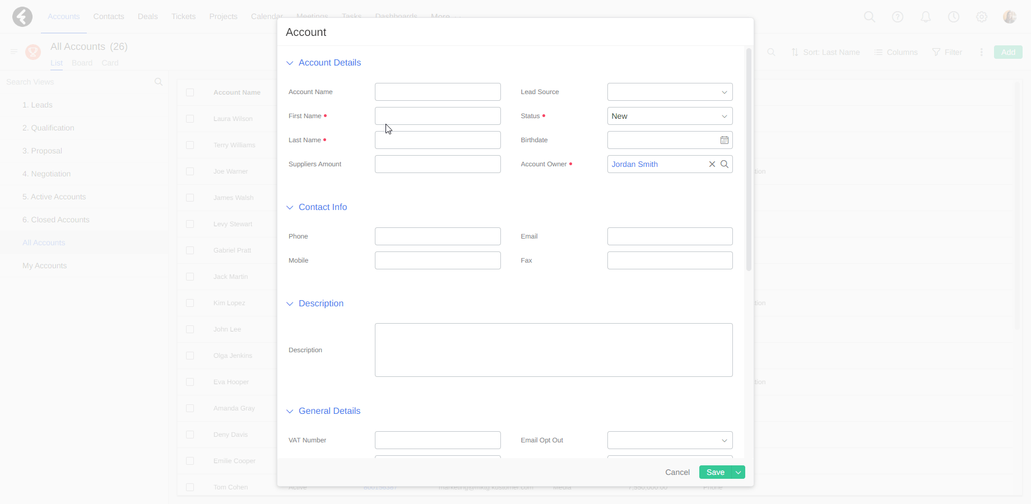Open the app logo home icon

click(x=22, y=17)
